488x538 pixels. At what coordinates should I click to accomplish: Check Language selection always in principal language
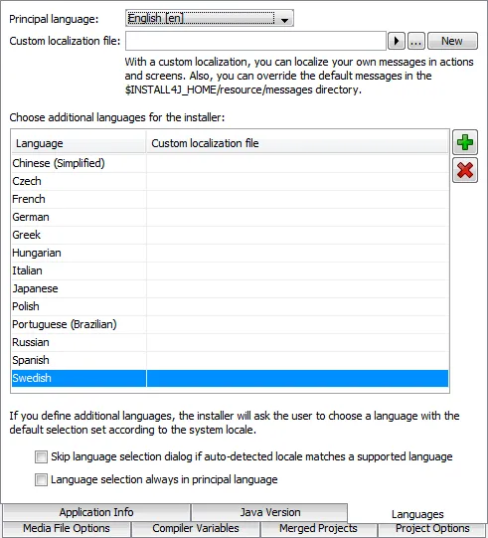tap(41, 479)
